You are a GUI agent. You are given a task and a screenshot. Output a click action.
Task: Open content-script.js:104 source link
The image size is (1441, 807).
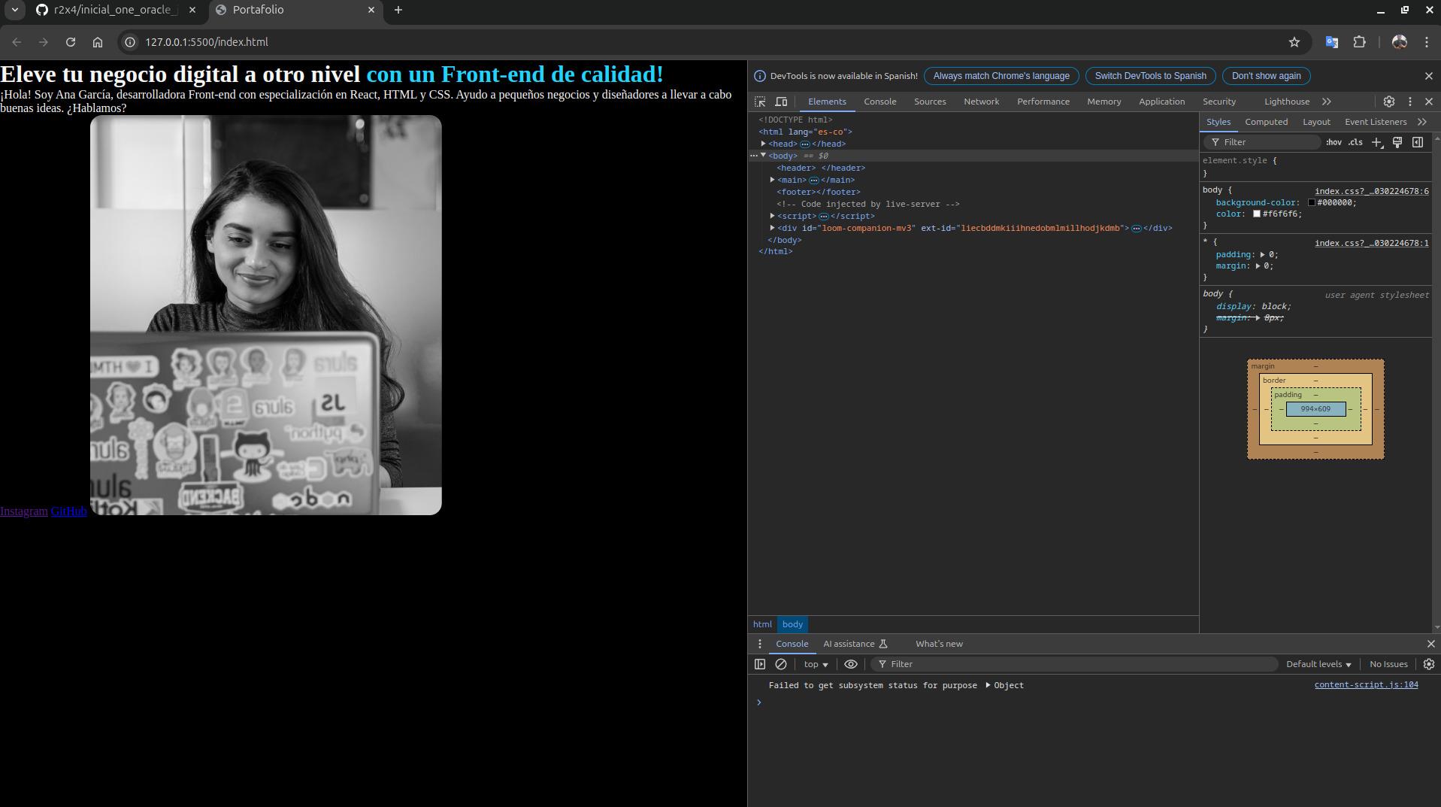pyautogui.click(x=1366, y=685)
